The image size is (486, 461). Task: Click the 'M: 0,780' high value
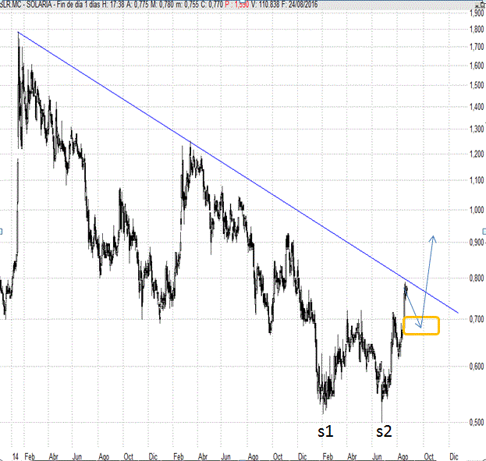[162, 5]
